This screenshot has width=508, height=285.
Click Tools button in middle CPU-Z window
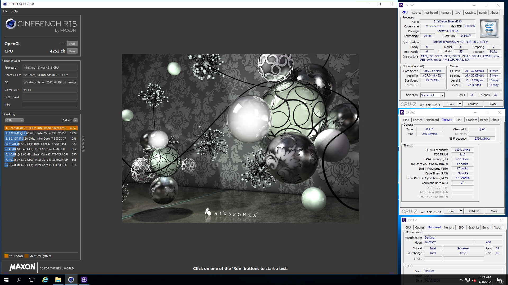click(x=451, y=211)
